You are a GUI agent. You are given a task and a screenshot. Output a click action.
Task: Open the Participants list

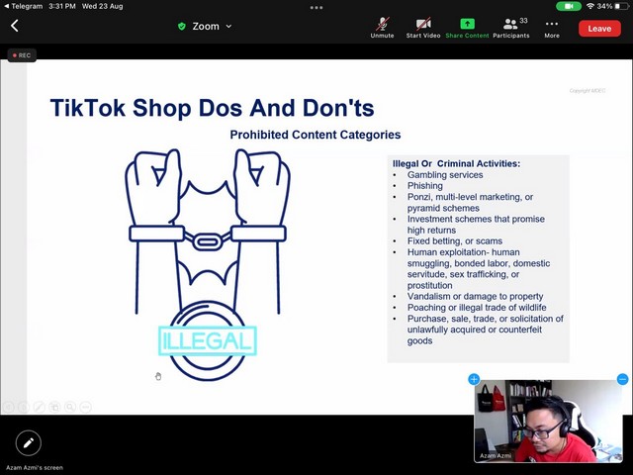click(x=510, y=27)
